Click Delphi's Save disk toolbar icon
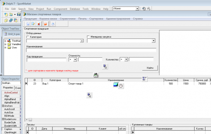 click(x=19, y=14)
